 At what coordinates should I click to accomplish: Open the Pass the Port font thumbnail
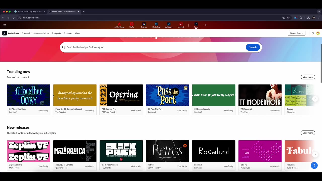click(167, 95)
